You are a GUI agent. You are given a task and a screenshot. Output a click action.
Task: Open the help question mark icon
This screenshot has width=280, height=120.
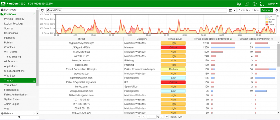click(254, 4)
